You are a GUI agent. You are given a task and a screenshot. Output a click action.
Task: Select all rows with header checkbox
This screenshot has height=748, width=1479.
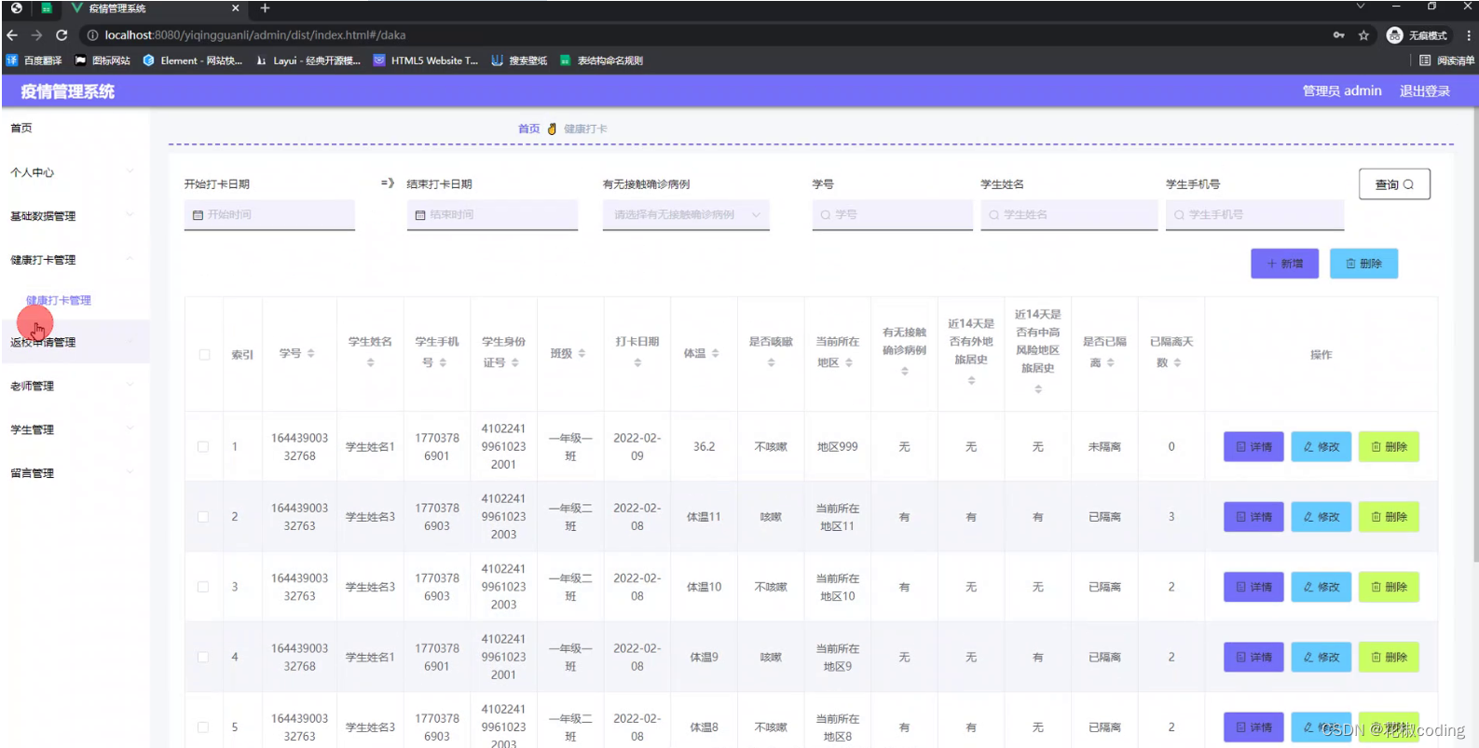pos(204,355)
